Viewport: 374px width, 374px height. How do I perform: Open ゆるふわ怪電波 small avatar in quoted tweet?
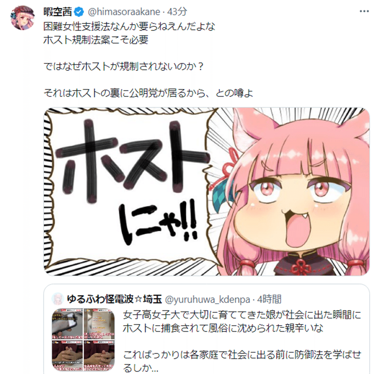(57, 299)
